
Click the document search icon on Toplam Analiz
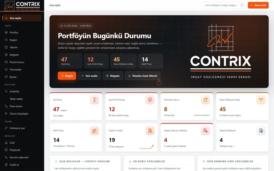click(150, 130)
